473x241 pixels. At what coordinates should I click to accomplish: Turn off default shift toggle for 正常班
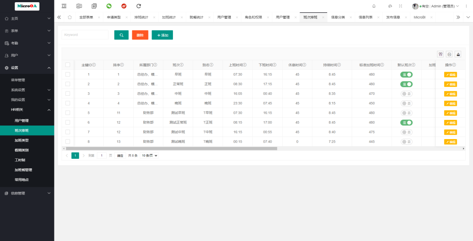(406, 84)
